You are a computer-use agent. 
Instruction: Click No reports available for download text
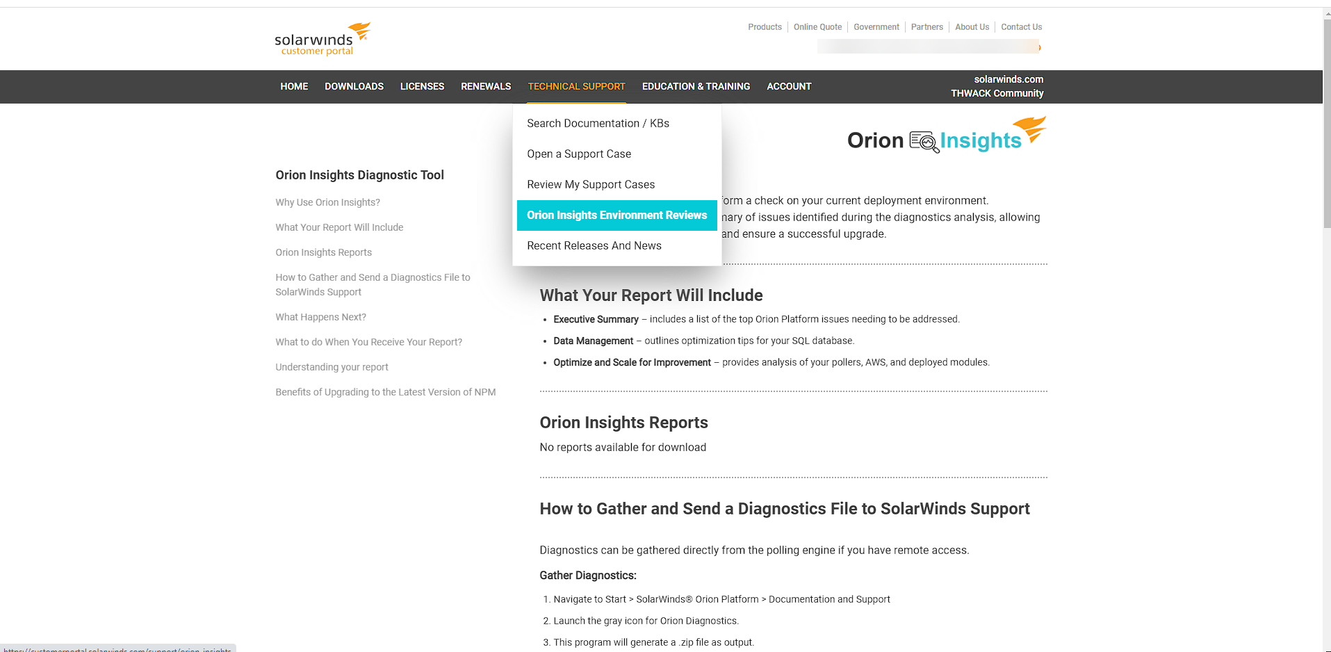pos(623,448)
